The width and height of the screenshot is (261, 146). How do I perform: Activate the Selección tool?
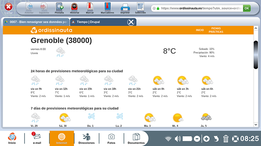click(140, 8)
